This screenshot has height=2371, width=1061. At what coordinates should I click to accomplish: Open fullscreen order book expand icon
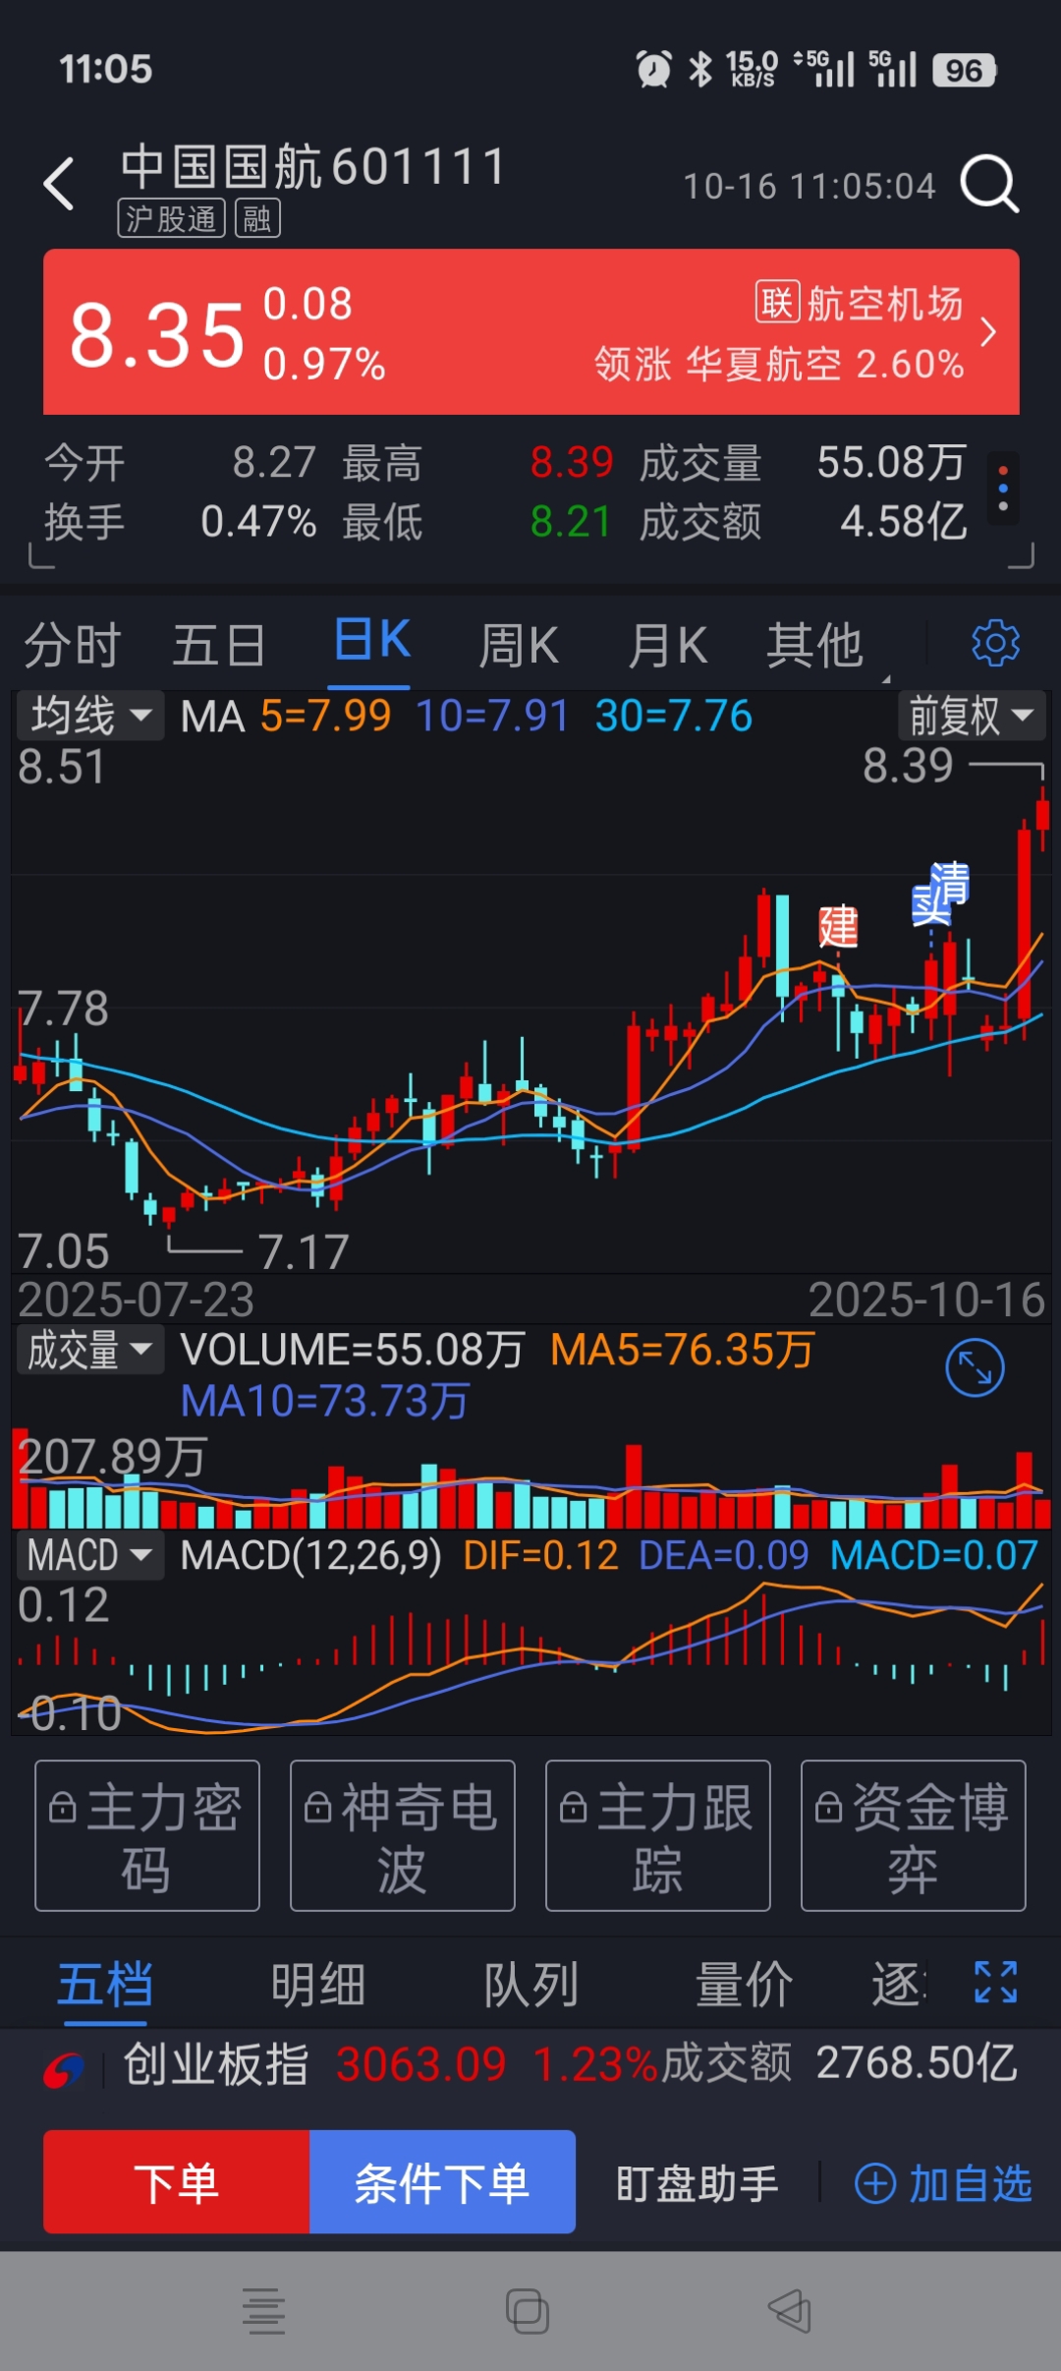pyautogui.click(x=995, y=1983)
